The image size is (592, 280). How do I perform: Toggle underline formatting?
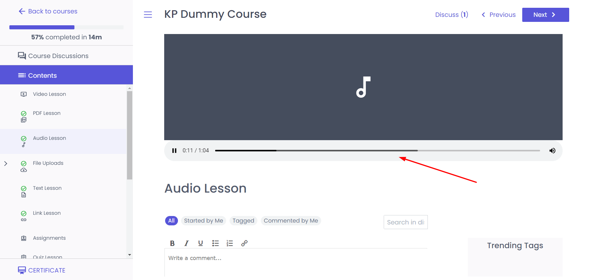pos(201,243)
